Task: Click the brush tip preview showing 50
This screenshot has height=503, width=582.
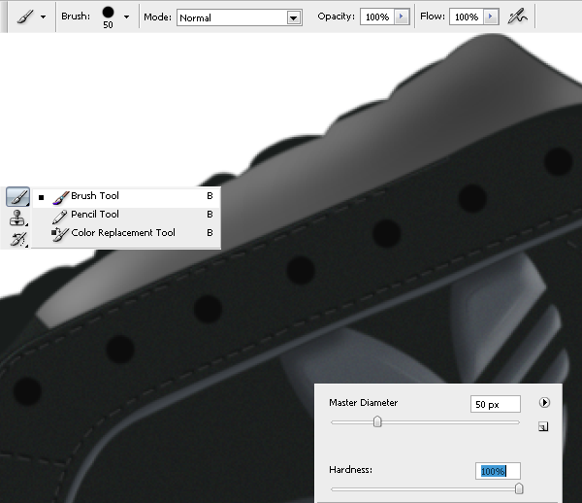Action: coord(108,17)
